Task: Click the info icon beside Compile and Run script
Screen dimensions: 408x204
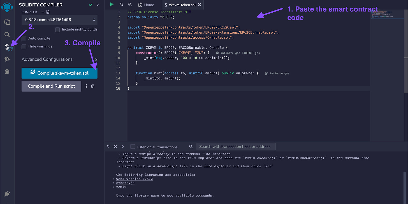Action: (x=87, y=86)
